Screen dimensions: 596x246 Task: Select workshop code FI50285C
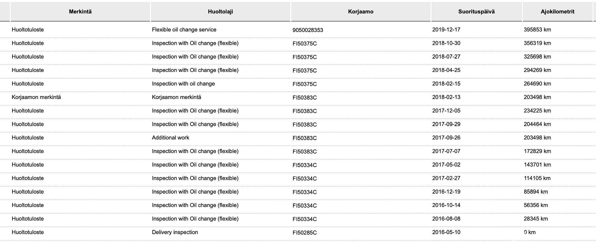(x=304, y=233)
